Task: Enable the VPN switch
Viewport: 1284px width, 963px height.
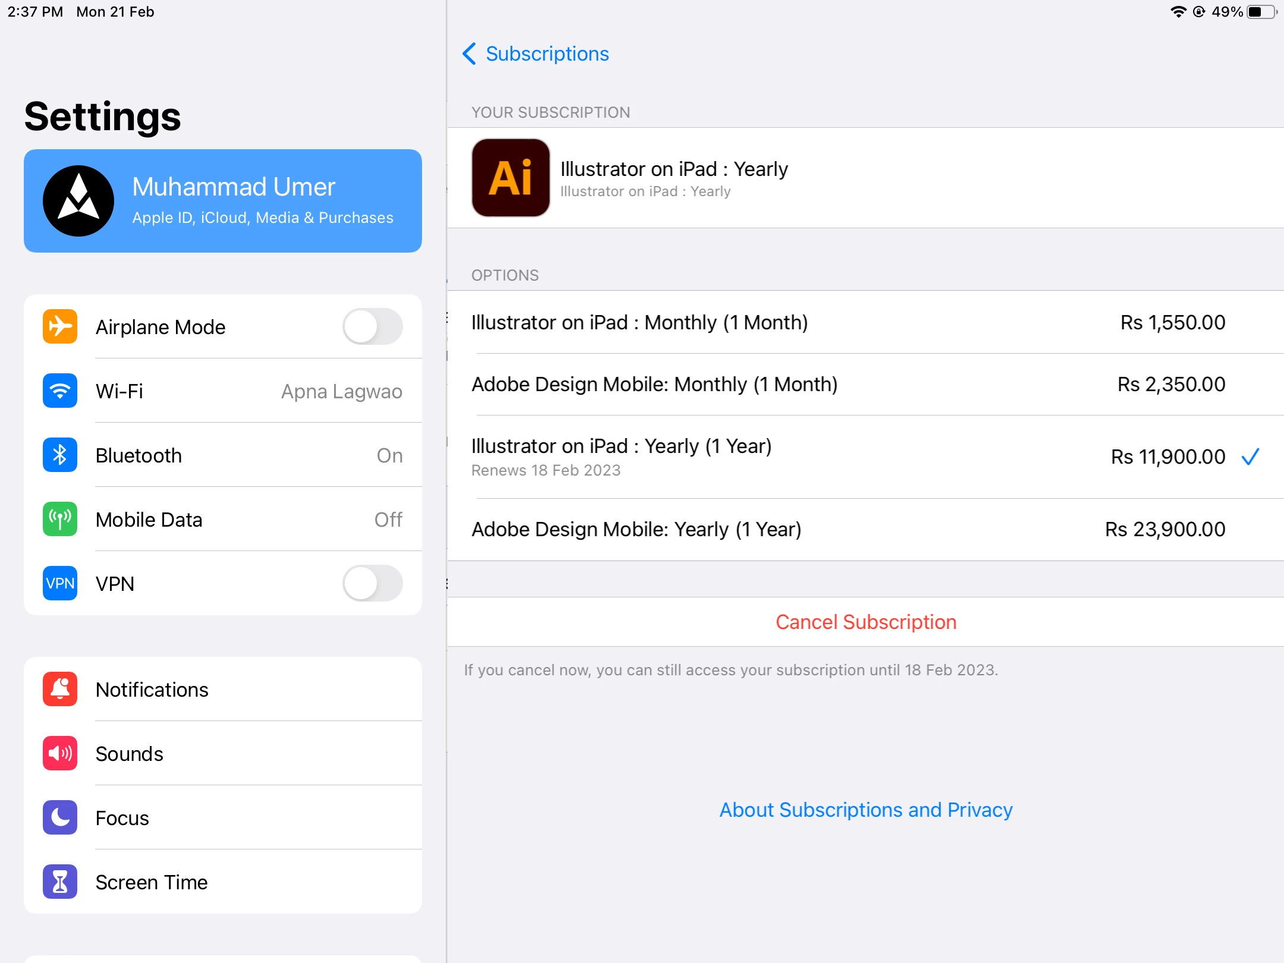Action: point(372,583)
